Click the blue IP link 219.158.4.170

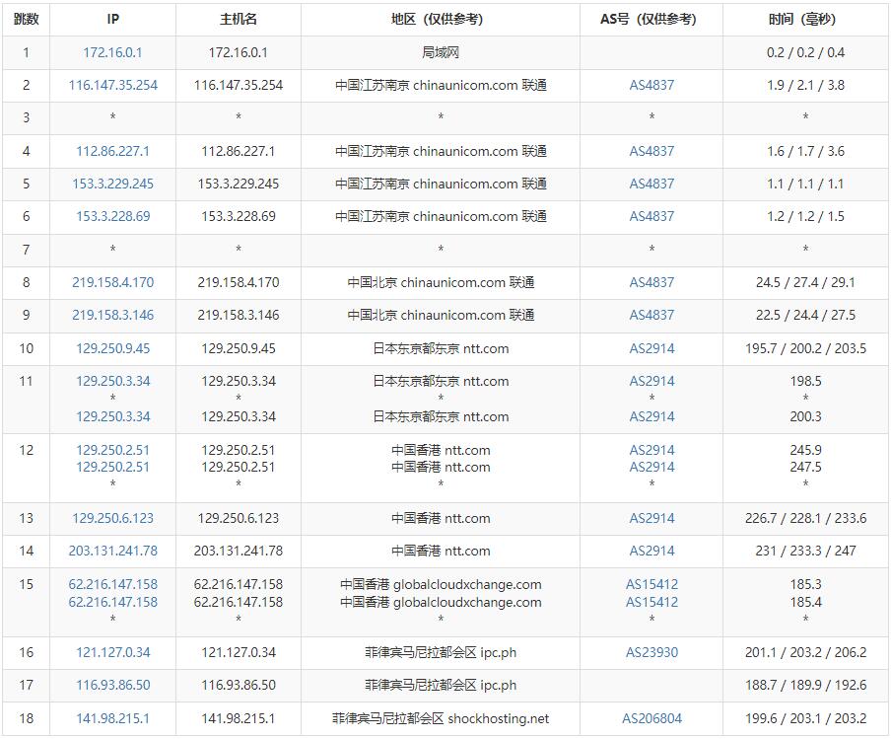[x=112, y=282]
